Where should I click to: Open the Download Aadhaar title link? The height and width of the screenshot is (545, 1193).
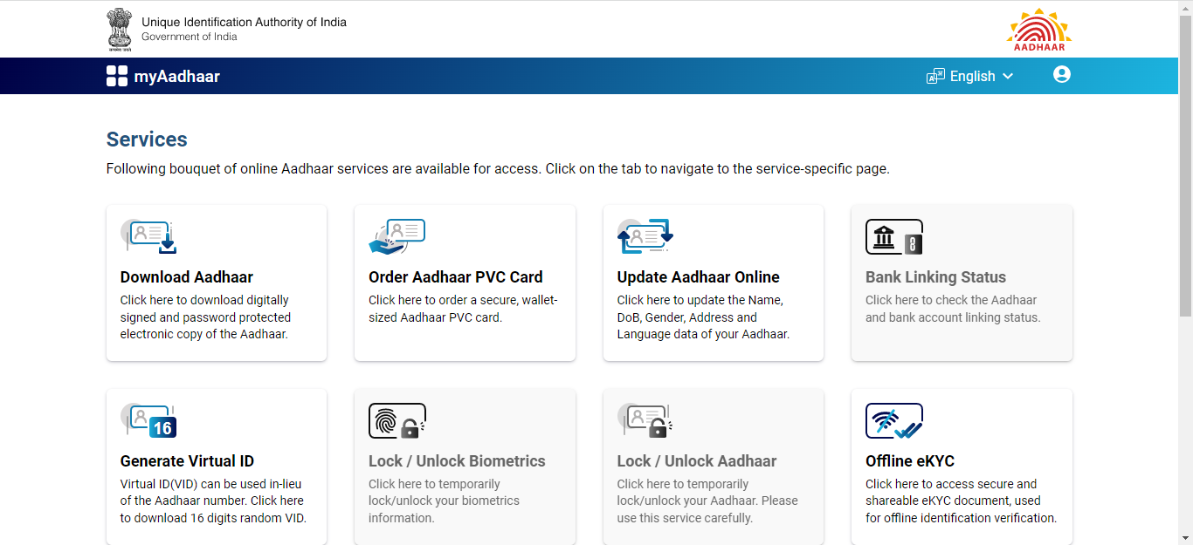187,277
